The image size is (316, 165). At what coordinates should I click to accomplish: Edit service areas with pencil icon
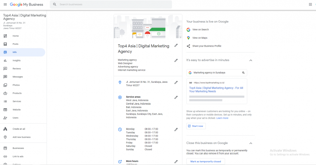[176, 97]
